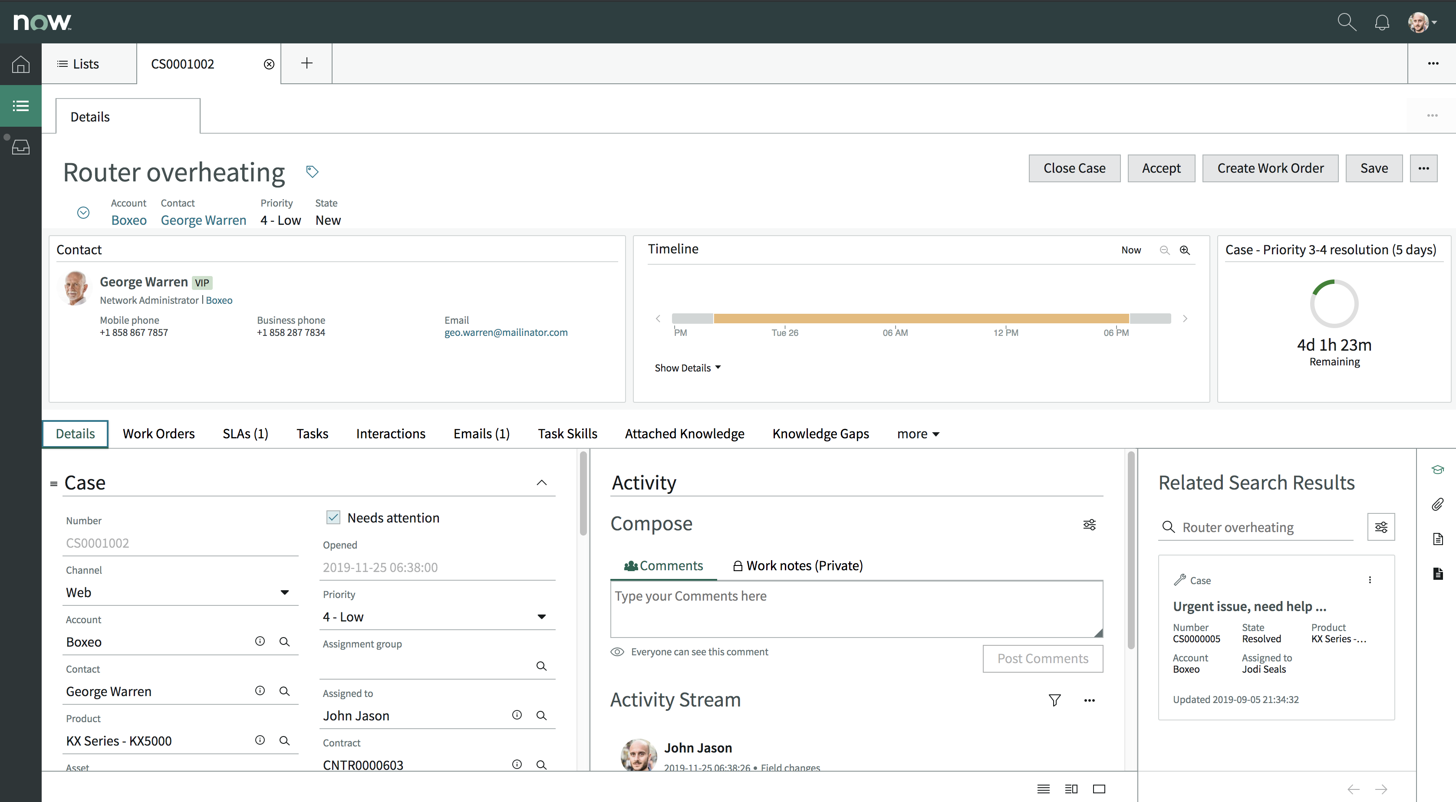Click Post Comments button
1456x802 pixels.
1043,658
